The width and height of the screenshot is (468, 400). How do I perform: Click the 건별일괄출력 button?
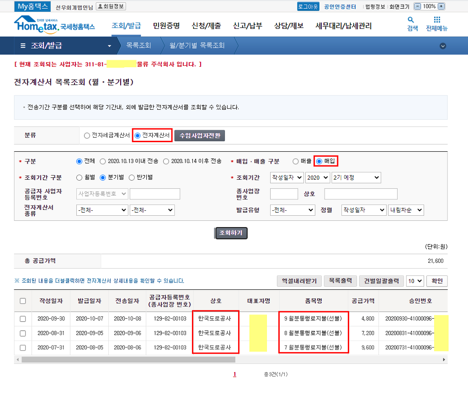point(382,281)
